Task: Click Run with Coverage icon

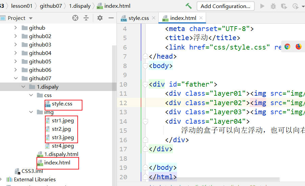Action: click(284, 6)
